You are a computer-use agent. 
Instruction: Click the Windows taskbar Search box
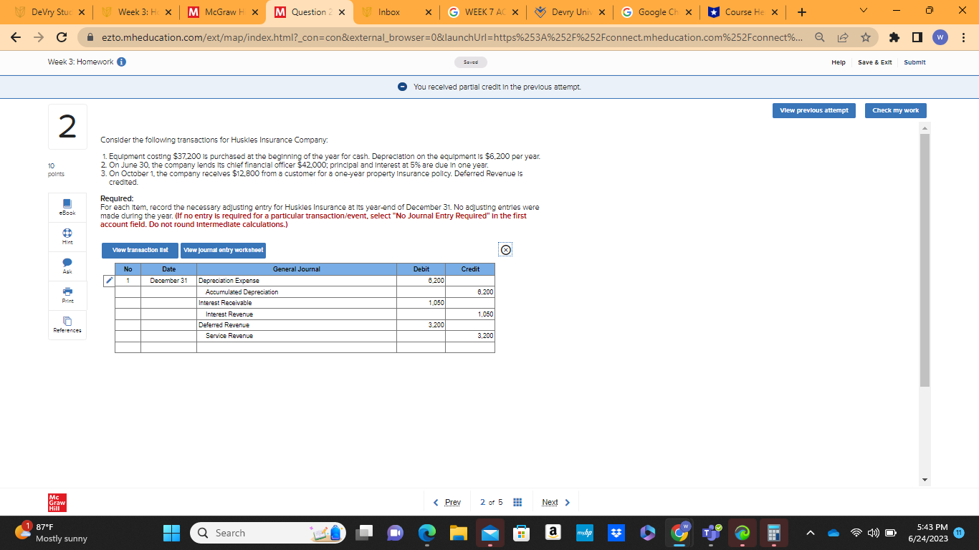[268, 534]
